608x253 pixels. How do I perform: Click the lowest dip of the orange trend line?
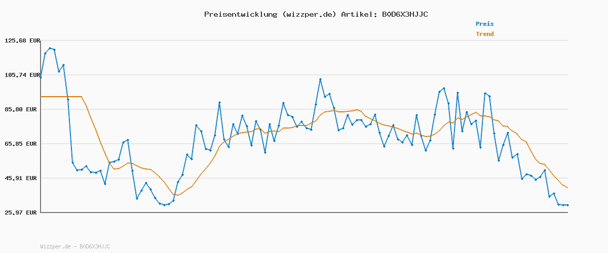[x=177, y=195]
